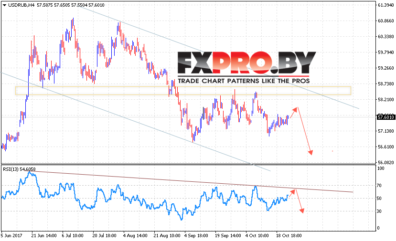Click the RSI(13) 54.6058 indicator label
This screenshot has height=241, width=396.
click(19, 169)
